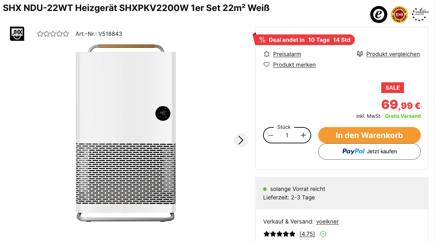
Task: Click the voelkner seller link
Action: 327,221
